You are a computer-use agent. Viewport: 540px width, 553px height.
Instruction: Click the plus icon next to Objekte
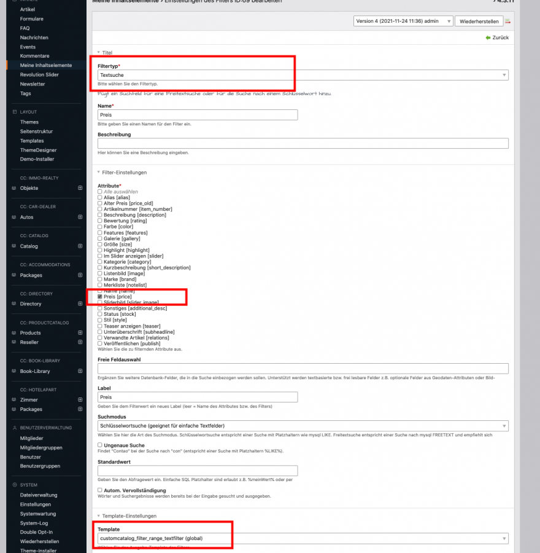80,188
